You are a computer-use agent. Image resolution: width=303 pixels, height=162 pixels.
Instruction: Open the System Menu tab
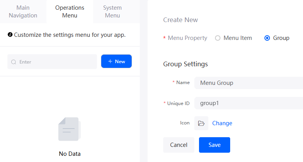pos(113,12)
